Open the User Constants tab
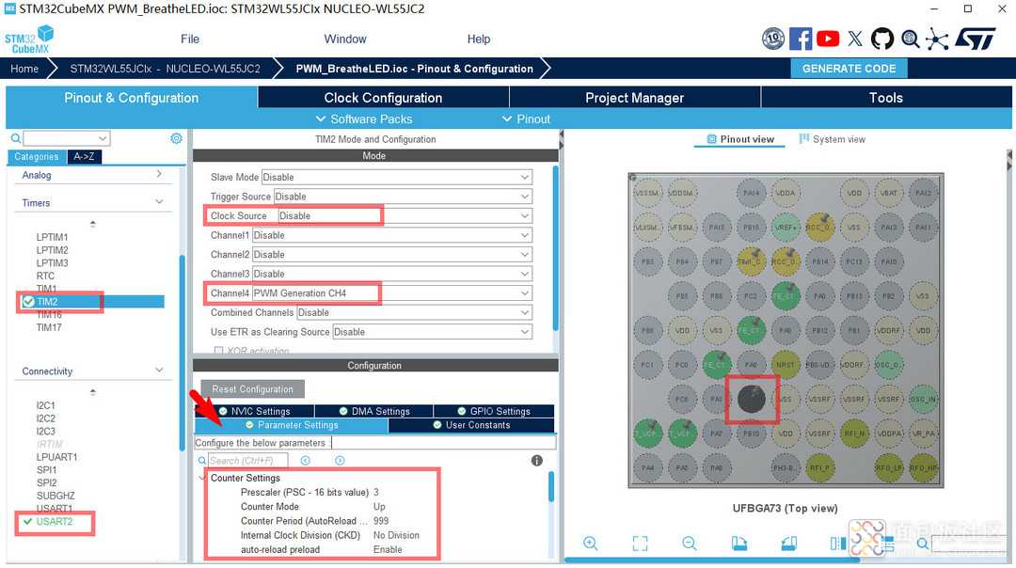This screenshot has width=1016, height=568. pyautogui.click(x=471, y=425)
